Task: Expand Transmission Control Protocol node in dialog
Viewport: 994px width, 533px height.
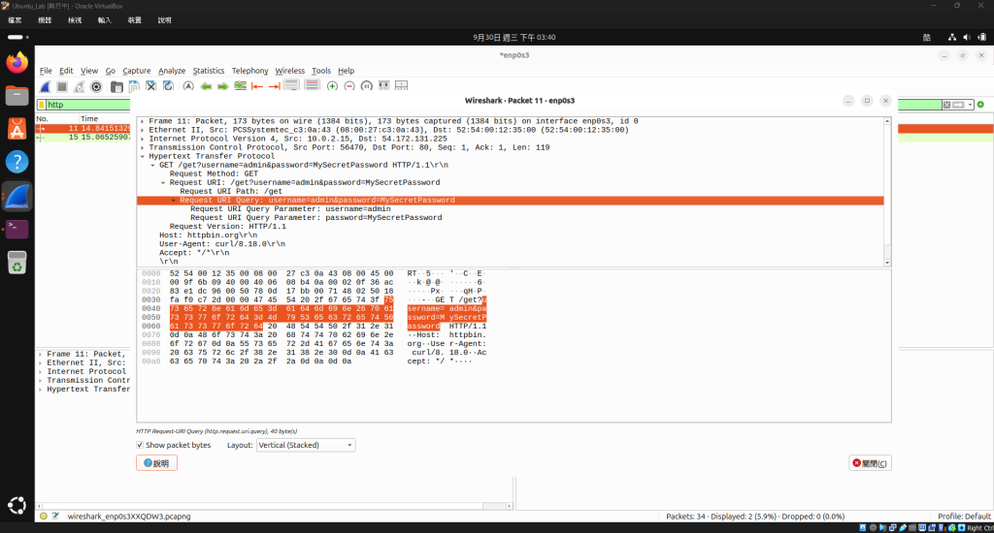Action: [142, 147]
